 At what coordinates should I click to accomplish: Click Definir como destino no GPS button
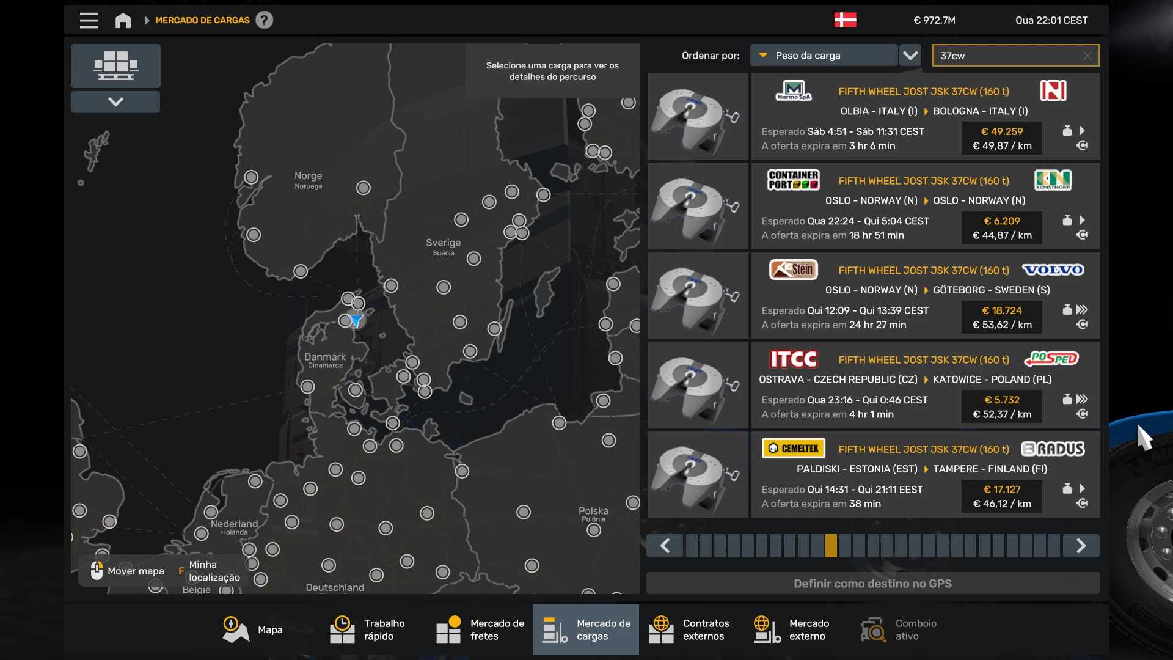click(x=872, y=584)
